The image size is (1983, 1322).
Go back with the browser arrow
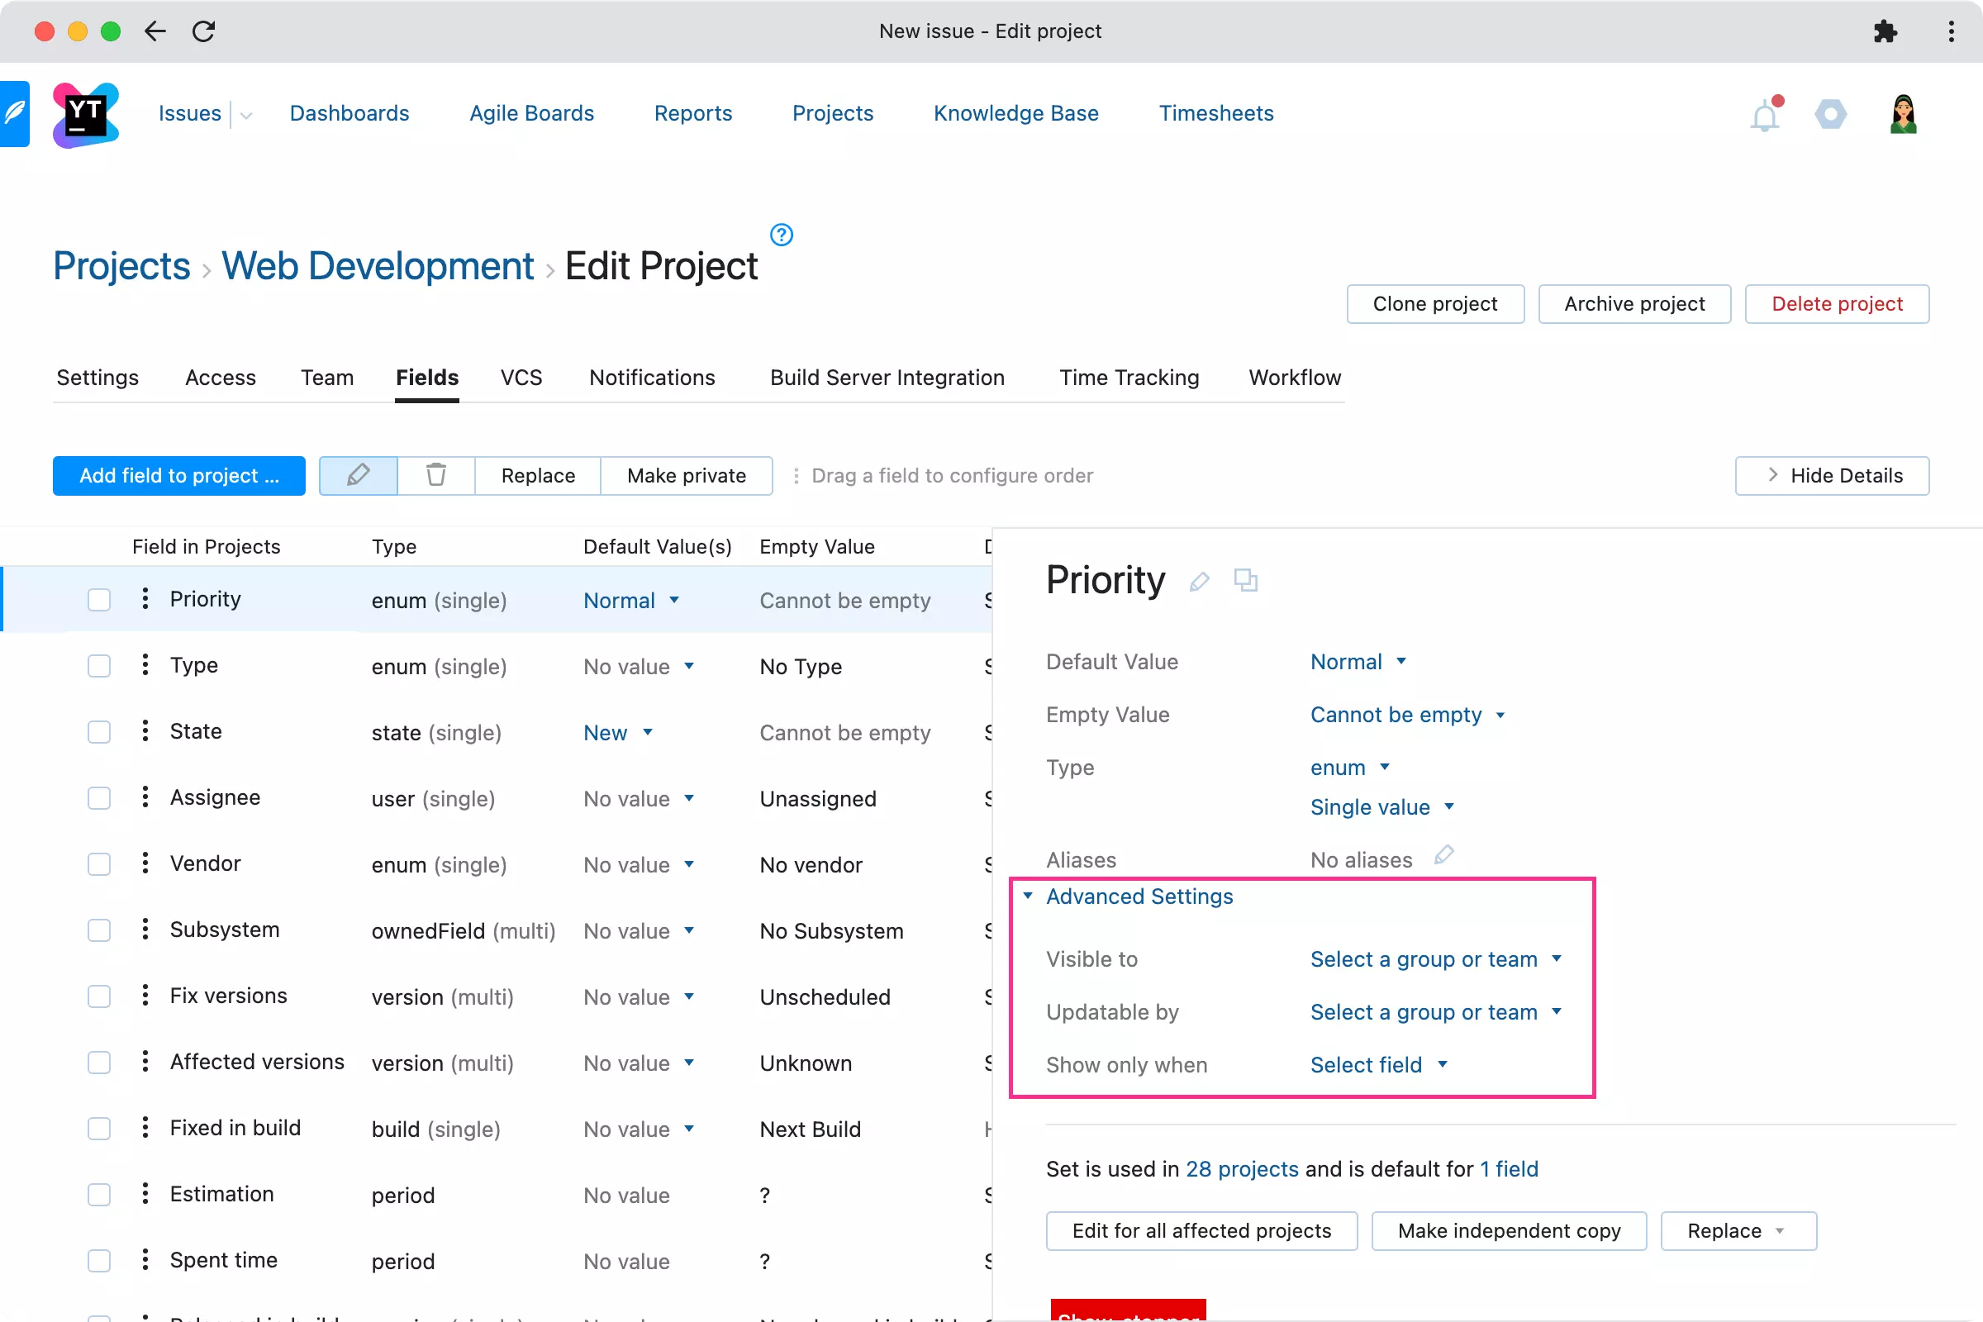coord(155,31)
